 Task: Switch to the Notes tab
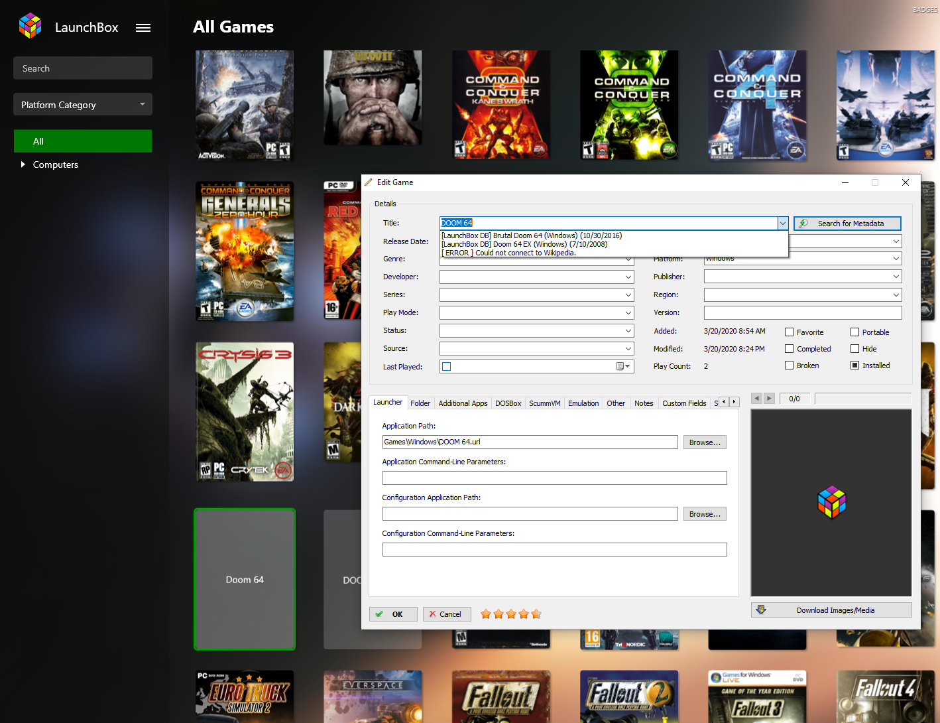[644, 403]
